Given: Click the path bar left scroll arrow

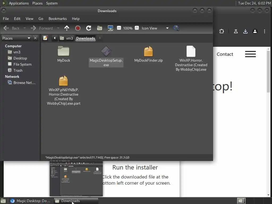Looking at the screenshot, I should [x=54, y=38].
